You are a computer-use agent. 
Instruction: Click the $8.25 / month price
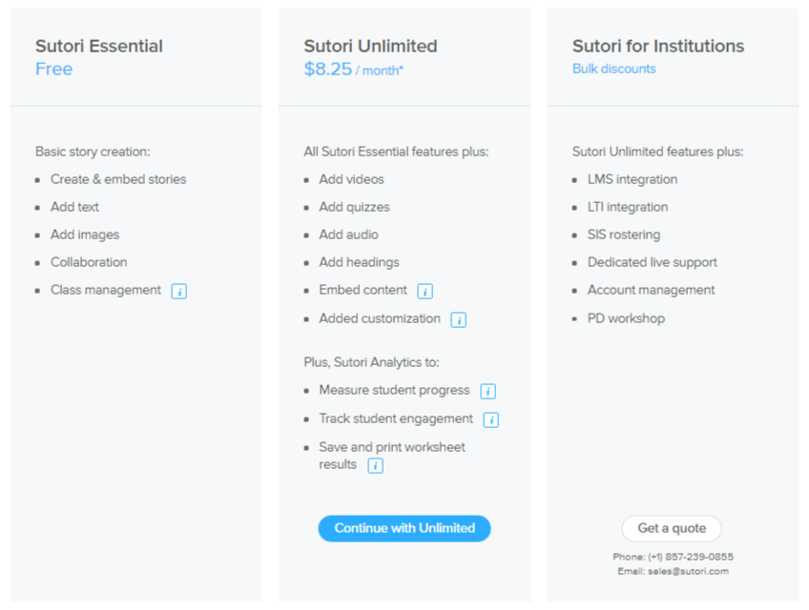(x=353, y=69)
